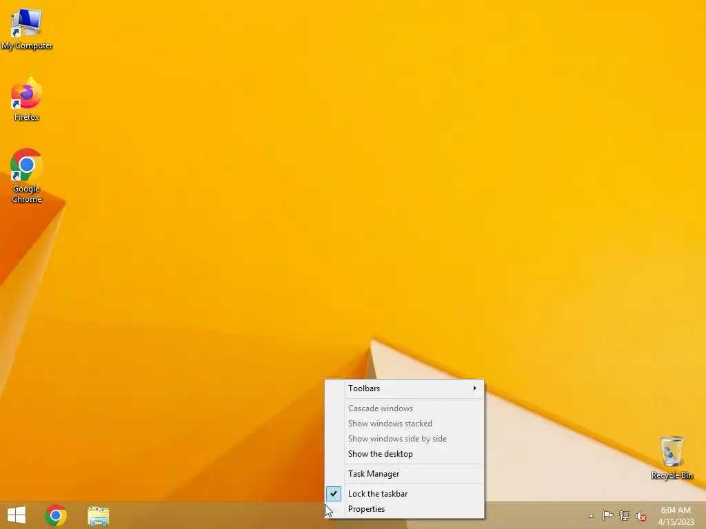Viewport: 706px width, 529px height.
Task: Open Task Manager from context menu
Action: tap(405, 474)
